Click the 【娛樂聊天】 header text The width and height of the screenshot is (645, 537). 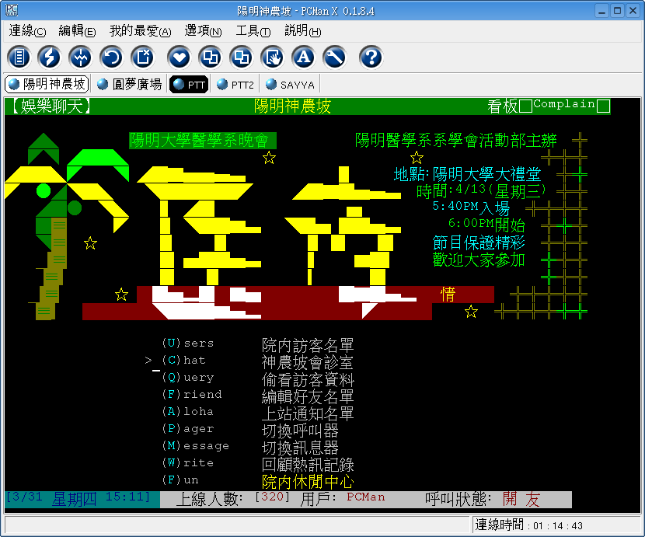coord(51,106)
